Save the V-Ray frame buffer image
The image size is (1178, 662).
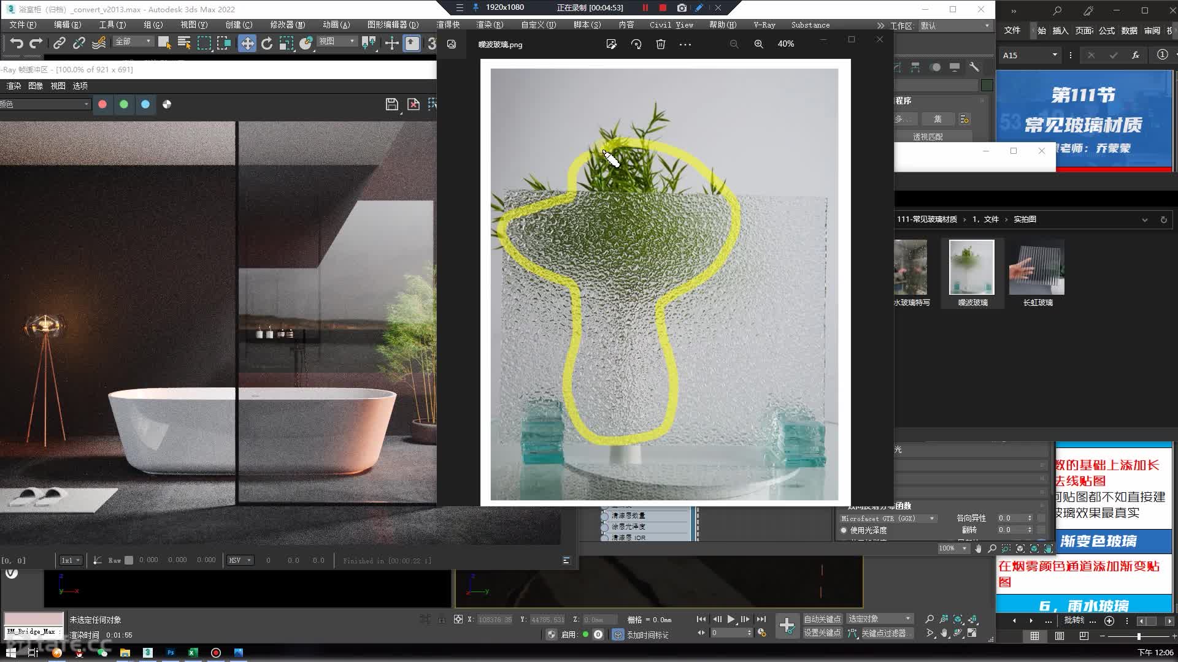[392, 104]
